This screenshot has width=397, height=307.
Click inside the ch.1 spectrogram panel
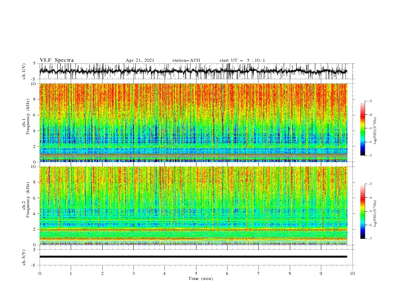point(193,122)
